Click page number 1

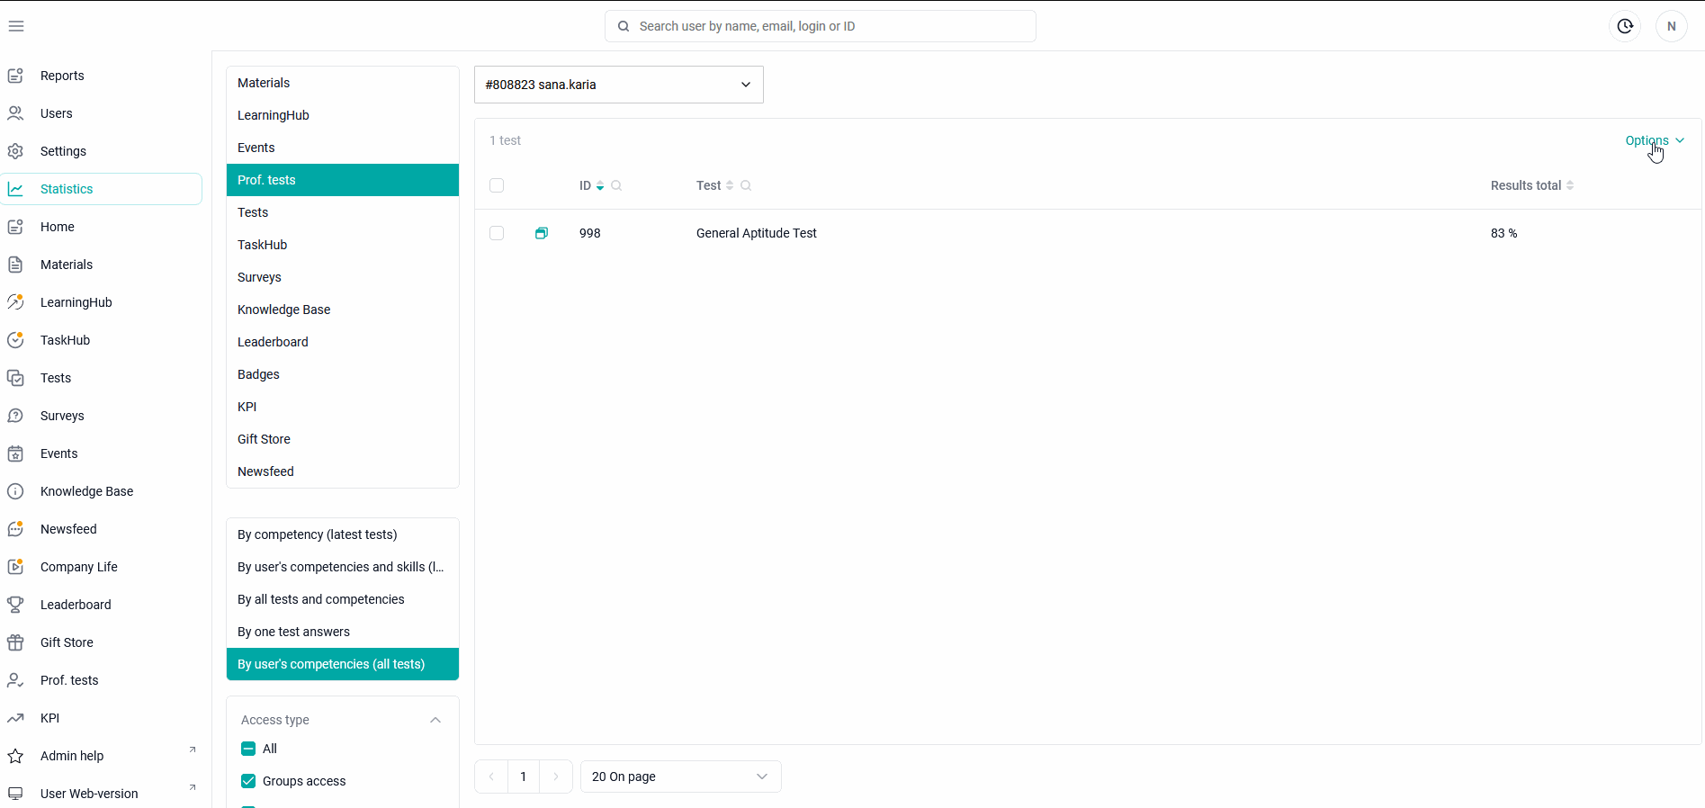tap(524, 777)
